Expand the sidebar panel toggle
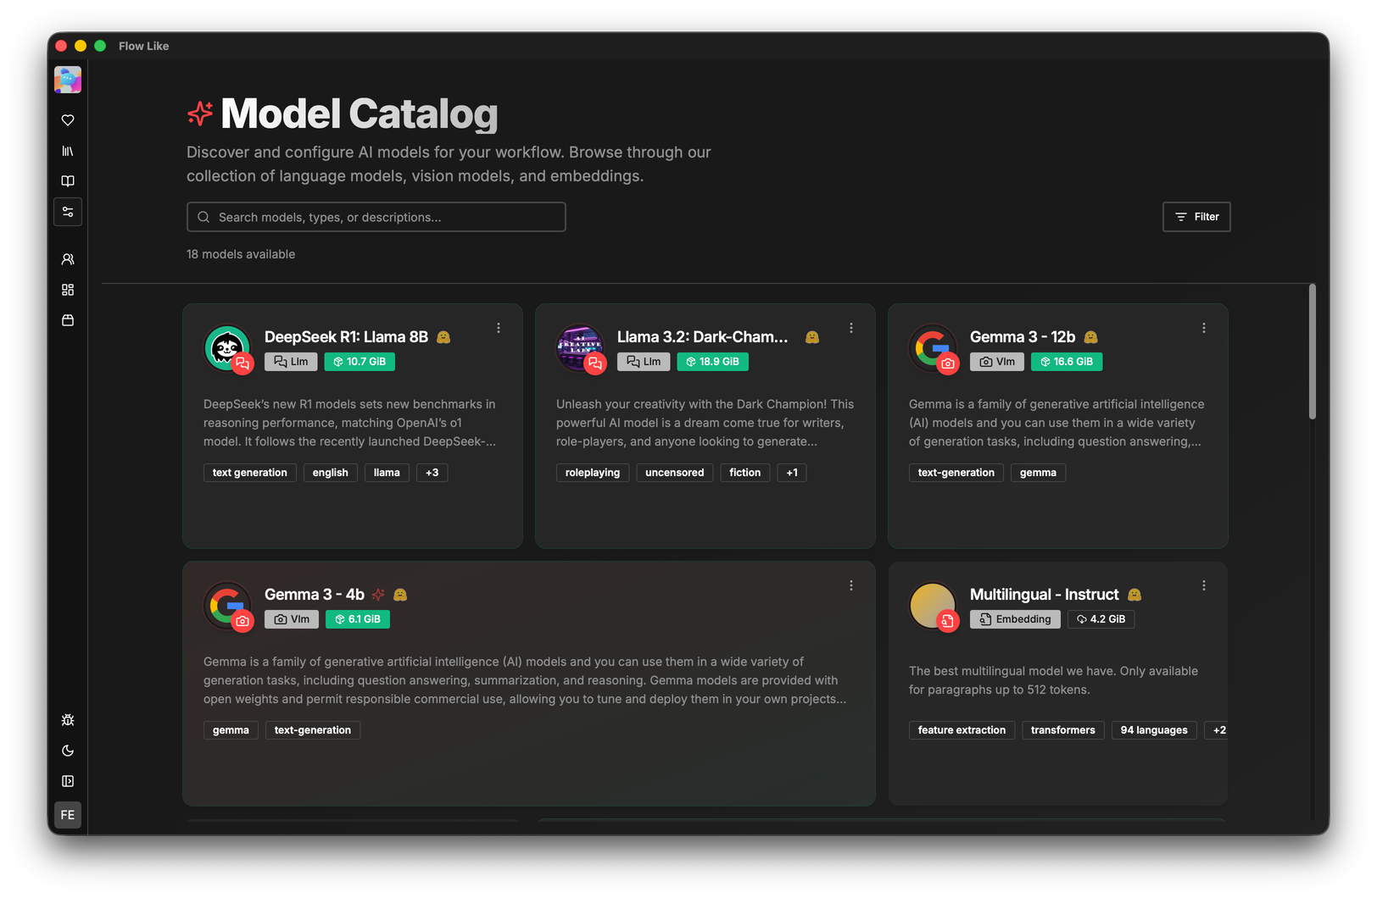This screenshot has height=898, width=1377. pos(68,780)
